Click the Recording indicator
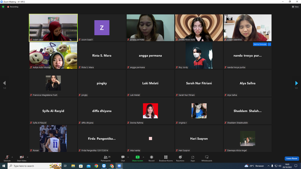The height and width of the screenshot is (169, 301). 13,7
